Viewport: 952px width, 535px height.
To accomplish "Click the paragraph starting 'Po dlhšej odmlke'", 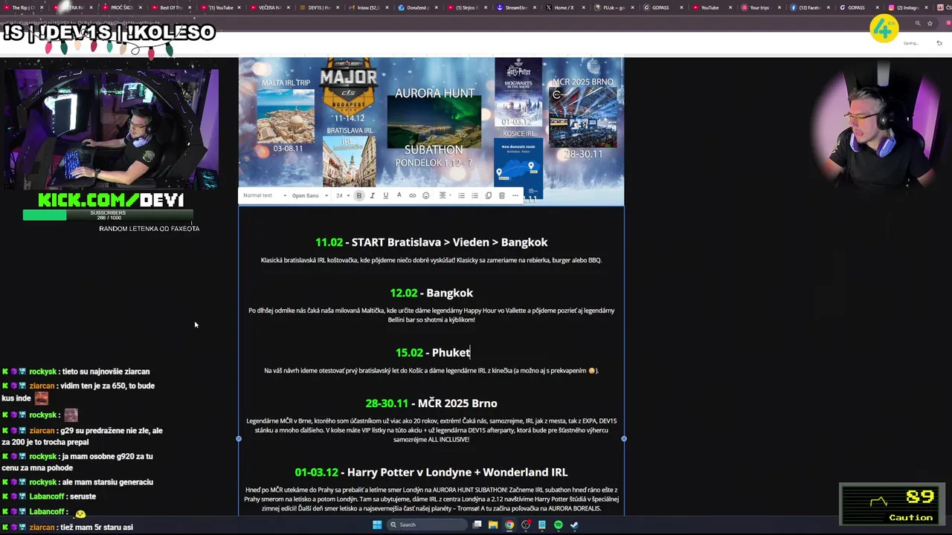I will (431, 315).
